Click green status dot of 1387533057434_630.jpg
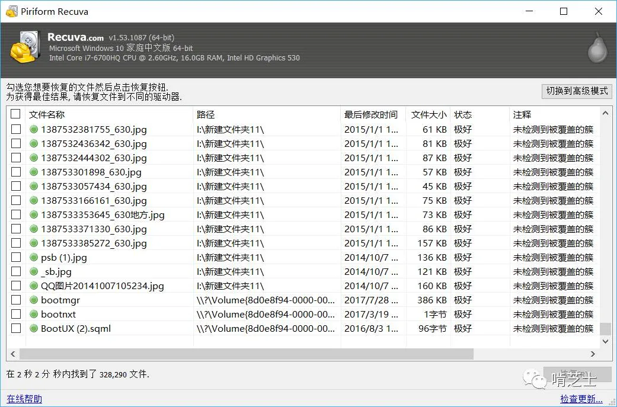Image resolution: width=617 pixels, height=407 pixels. [x=34, y=186]
